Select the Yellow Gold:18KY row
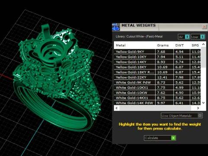This screenshot has height=156, width=208. pyautogui.click(x=157, y=67)
